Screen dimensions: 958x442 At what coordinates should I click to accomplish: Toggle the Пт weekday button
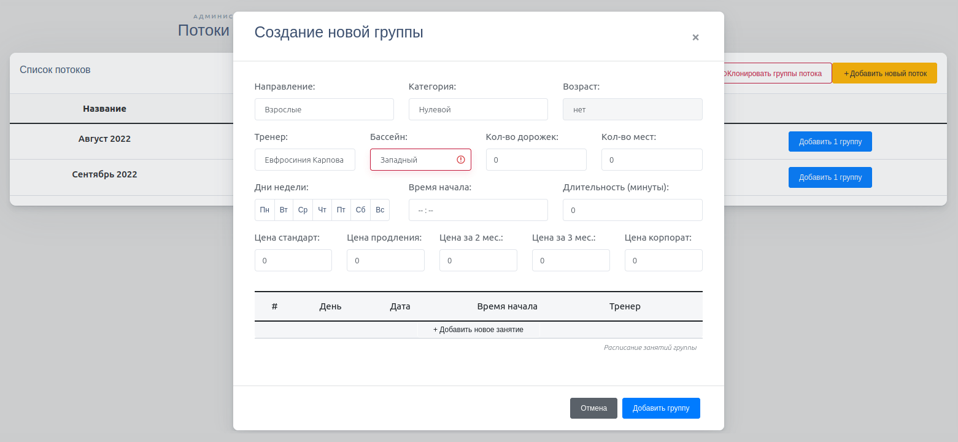(x=341, y=209)
